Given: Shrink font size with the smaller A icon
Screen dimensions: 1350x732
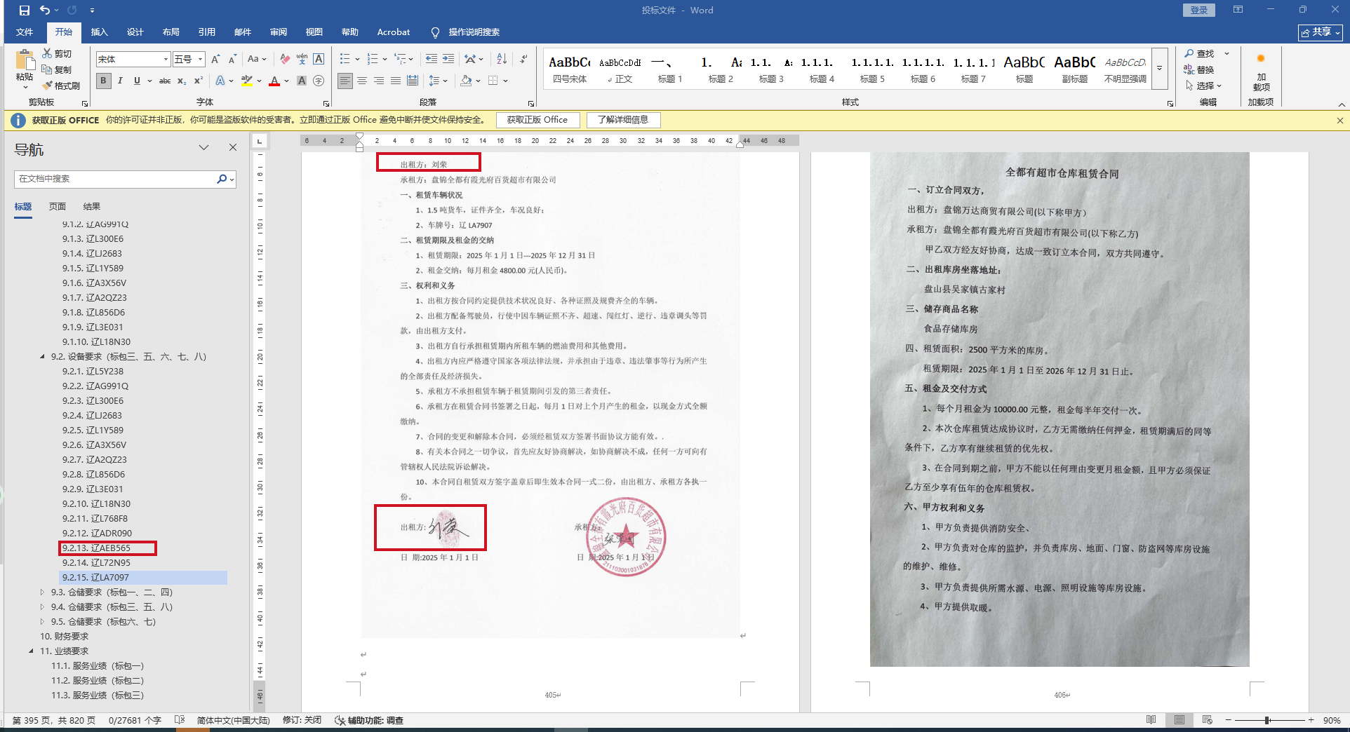Looking at the screenshot, I should 232,60.
